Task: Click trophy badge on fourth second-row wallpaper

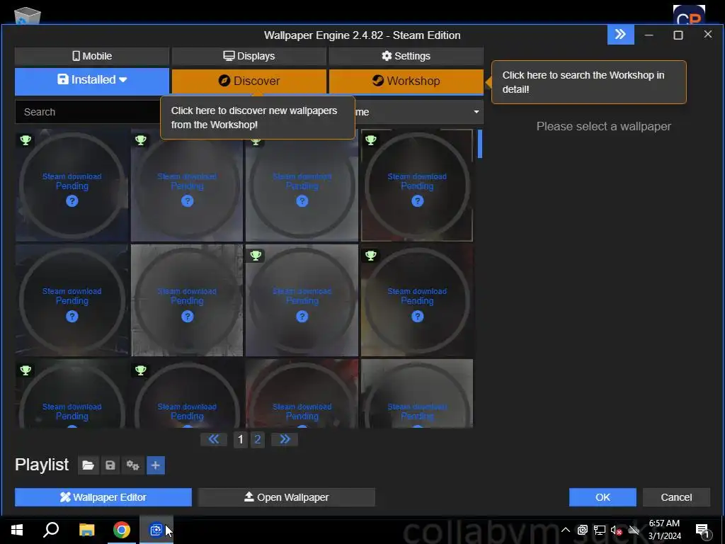Action: pos(370,255)
